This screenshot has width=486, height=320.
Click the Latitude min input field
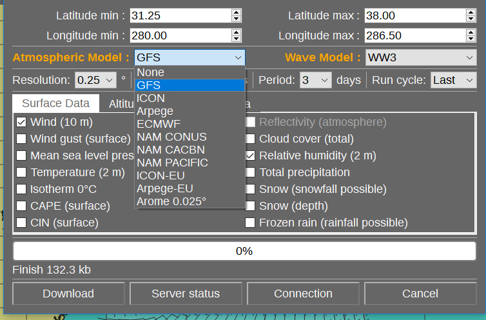coord(180,15)
